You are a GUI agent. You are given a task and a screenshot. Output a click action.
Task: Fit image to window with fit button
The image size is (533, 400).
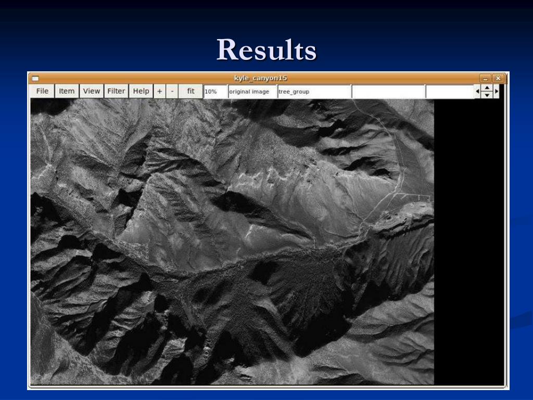point(191,91)
